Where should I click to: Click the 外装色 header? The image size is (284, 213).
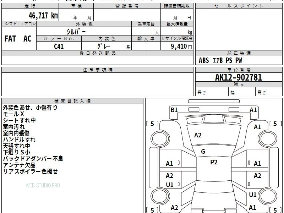click(x=84, y=24)
